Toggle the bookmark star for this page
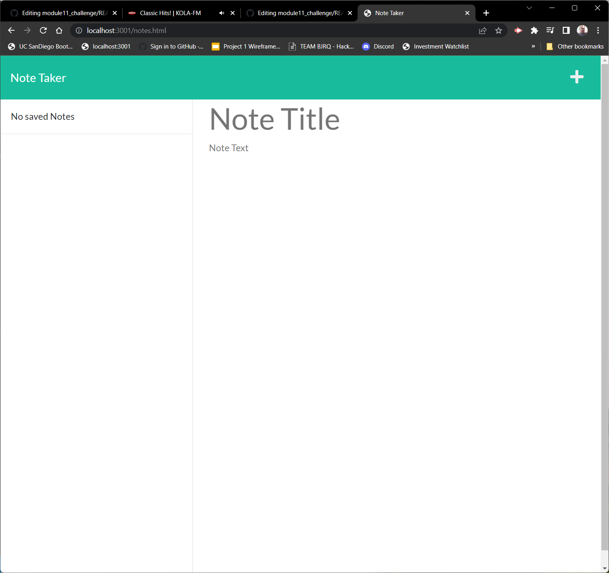This screenshot has width=609, height=573. pyautogui.click(x=498, y=30)
